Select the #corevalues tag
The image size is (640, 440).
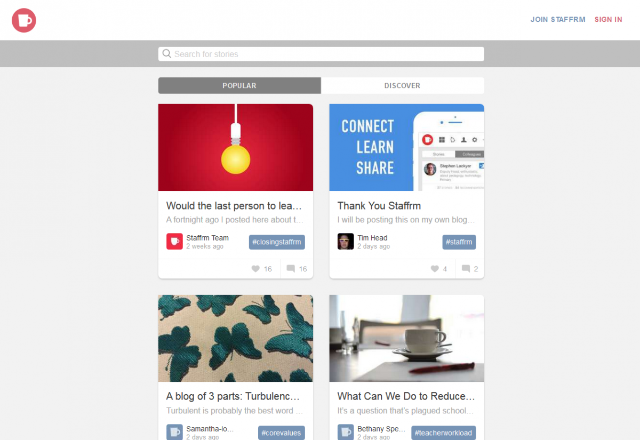(x=282, y=433)
